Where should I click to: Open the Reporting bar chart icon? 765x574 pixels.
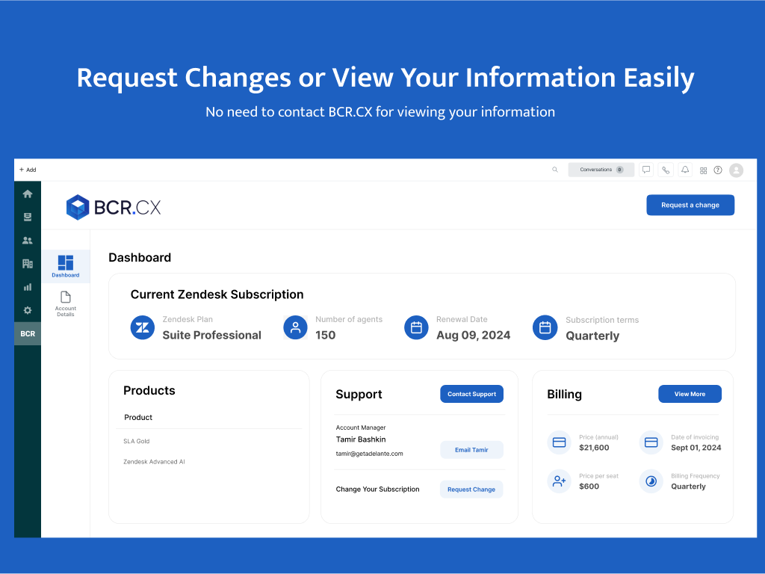[x=28, y=287]
